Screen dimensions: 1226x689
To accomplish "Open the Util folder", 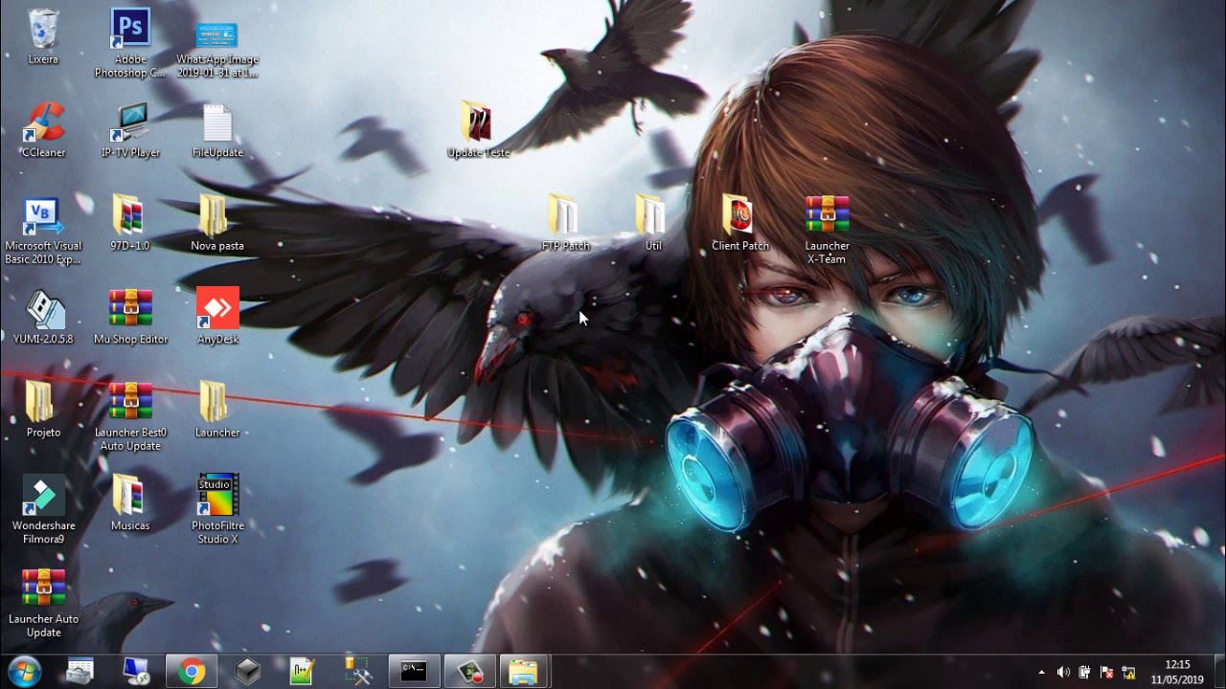I will 653,223.
